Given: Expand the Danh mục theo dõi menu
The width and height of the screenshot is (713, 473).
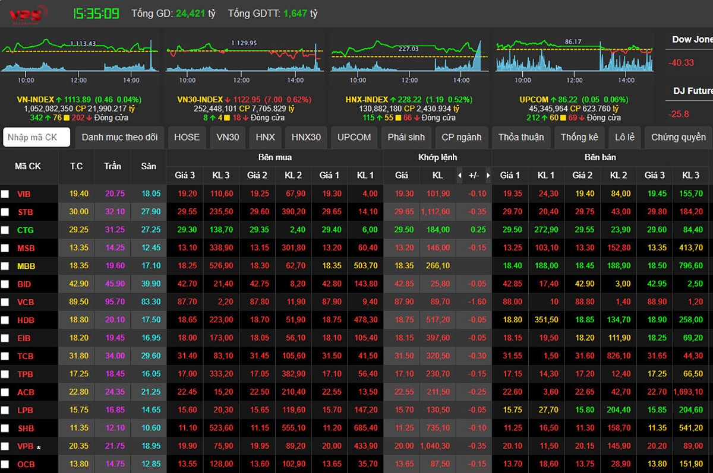Looking at the screenshot, I should coord(119,137).
